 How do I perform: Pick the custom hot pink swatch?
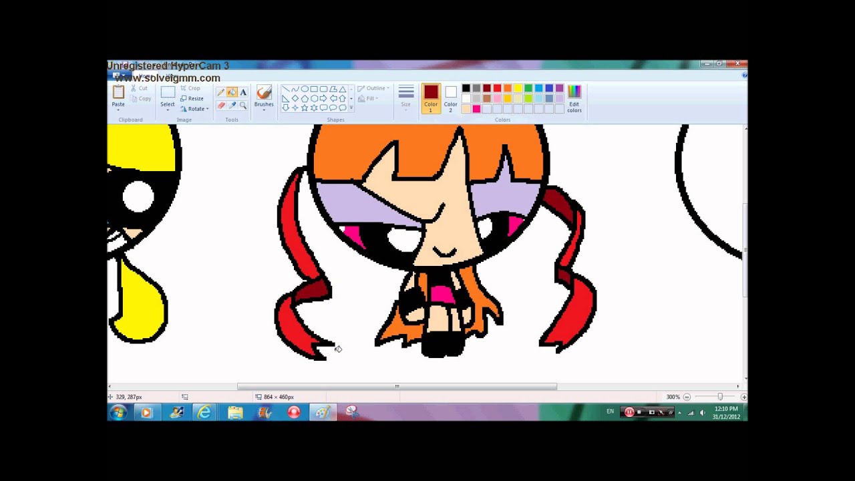click(x=476, y=109)
